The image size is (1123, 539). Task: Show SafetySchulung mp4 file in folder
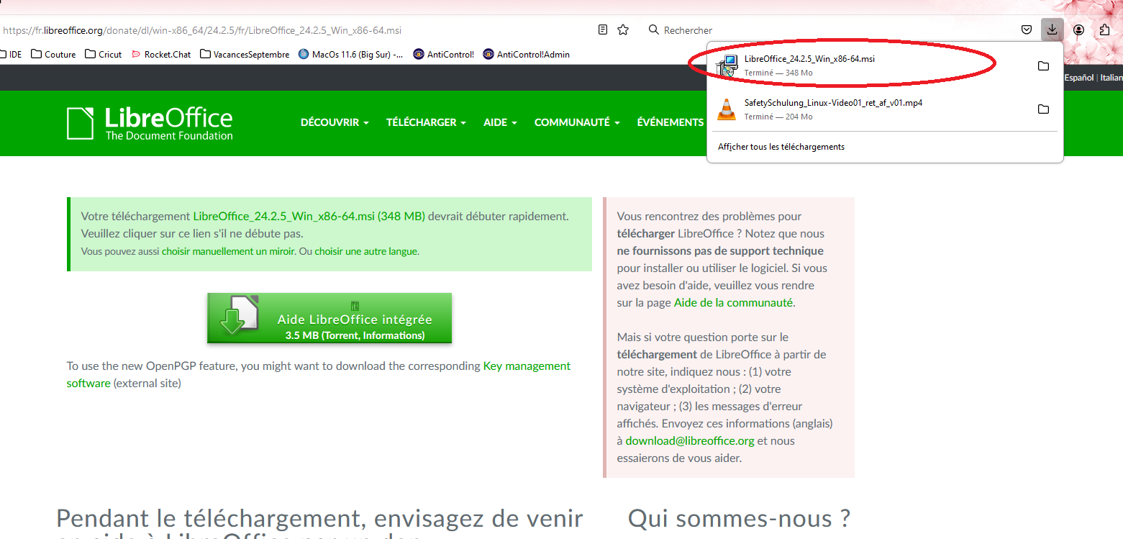(1043, 109)
